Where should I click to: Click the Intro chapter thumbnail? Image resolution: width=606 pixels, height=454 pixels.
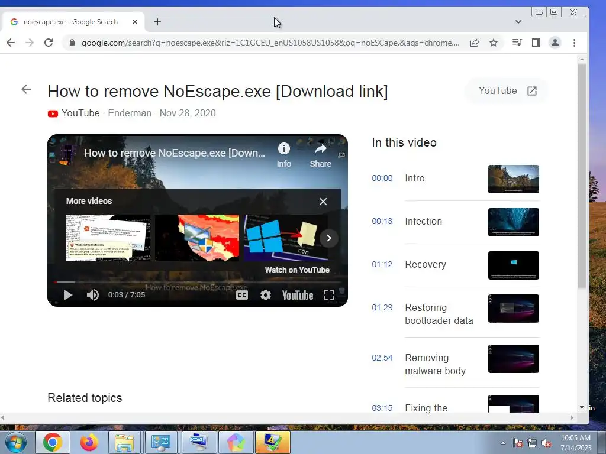coord(513,179)
